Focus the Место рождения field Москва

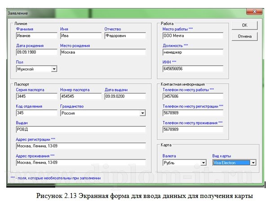click(x=103, y=52)
